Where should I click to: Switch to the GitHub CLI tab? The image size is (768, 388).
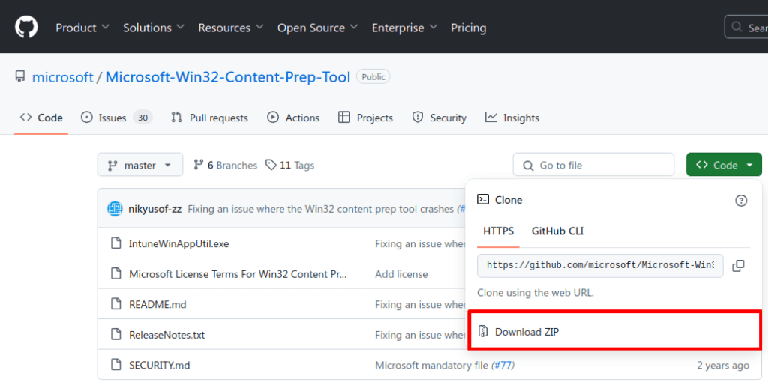557,231
